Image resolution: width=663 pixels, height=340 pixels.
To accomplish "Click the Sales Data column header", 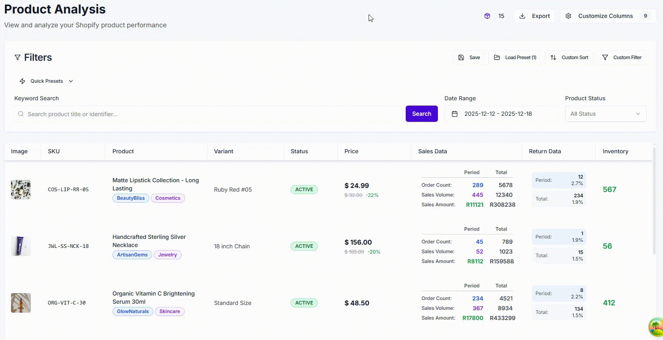I will pos(433,151).
